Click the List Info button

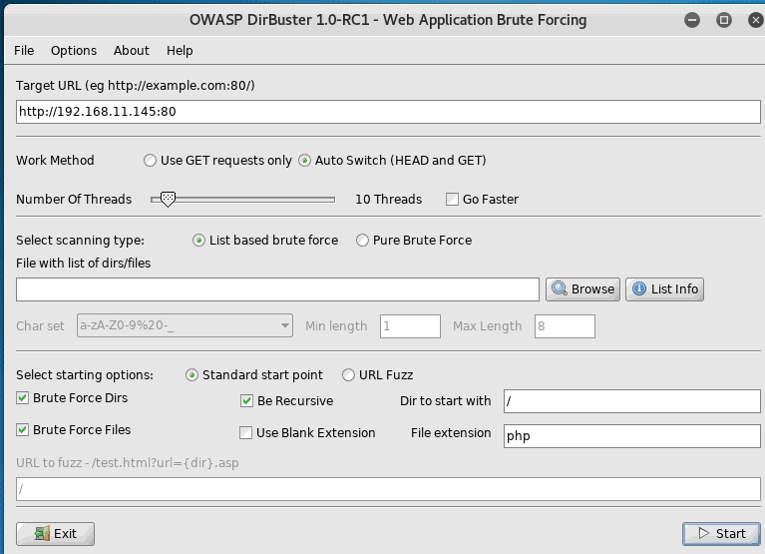coord(664,289)
